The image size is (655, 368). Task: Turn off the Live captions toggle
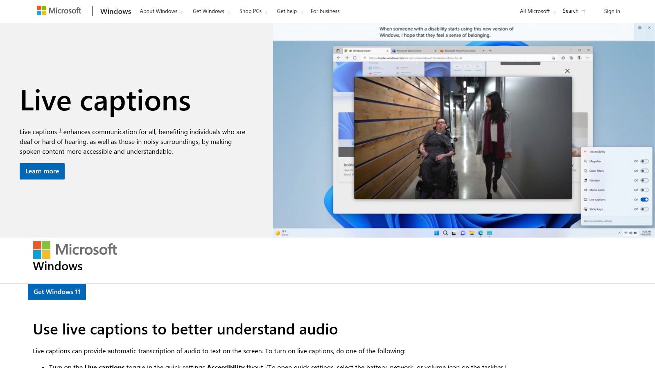(x=644, y=200)
